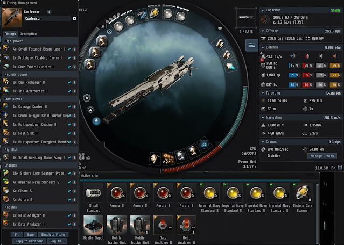Show info for Data Analyzer II

74,224
